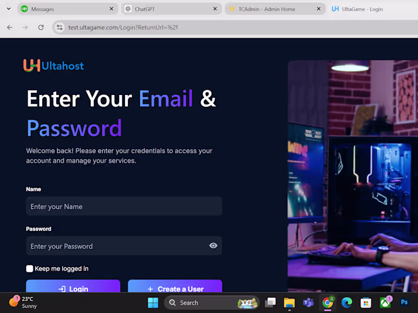The width and height of the screenshot is (418, 313).
Task: Check the Keep me logged in box
Action: point(30,269)
